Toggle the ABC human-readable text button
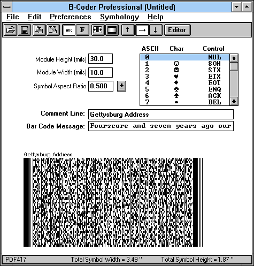The image size is (254, 266). pos(69,30)
